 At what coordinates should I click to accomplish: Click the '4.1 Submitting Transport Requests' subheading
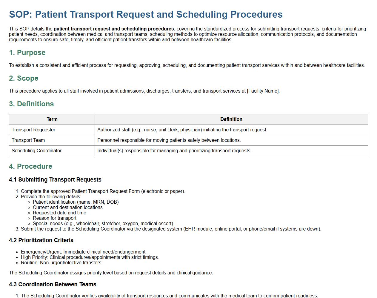55,179
